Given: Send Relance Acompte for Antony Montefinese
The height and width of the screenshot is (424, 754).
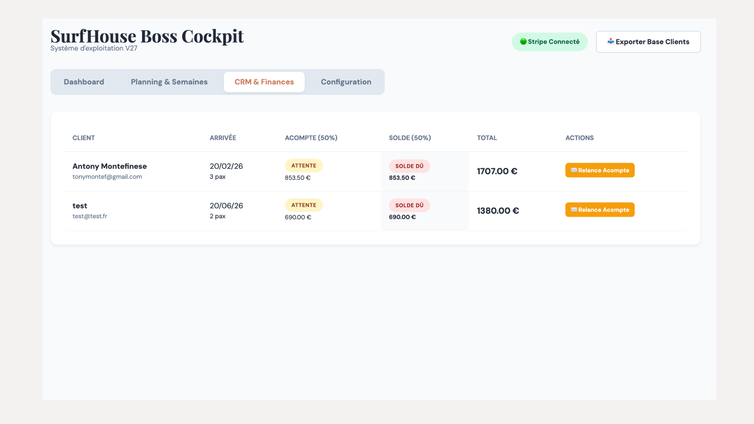Looking at the screenshot, I should tap(600, 170).
